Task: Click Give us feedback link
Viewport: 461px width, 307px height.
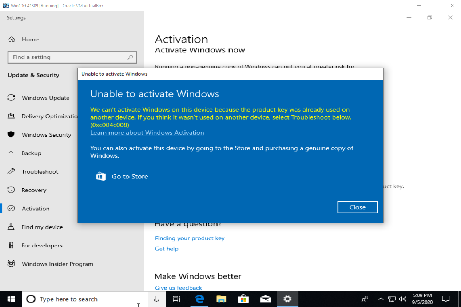Action: pyautogui.click(x=178, y=288)
